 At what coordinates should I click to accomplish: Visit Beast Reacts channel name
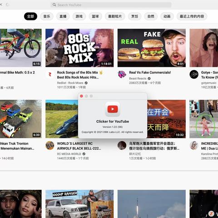click(138, 79)
